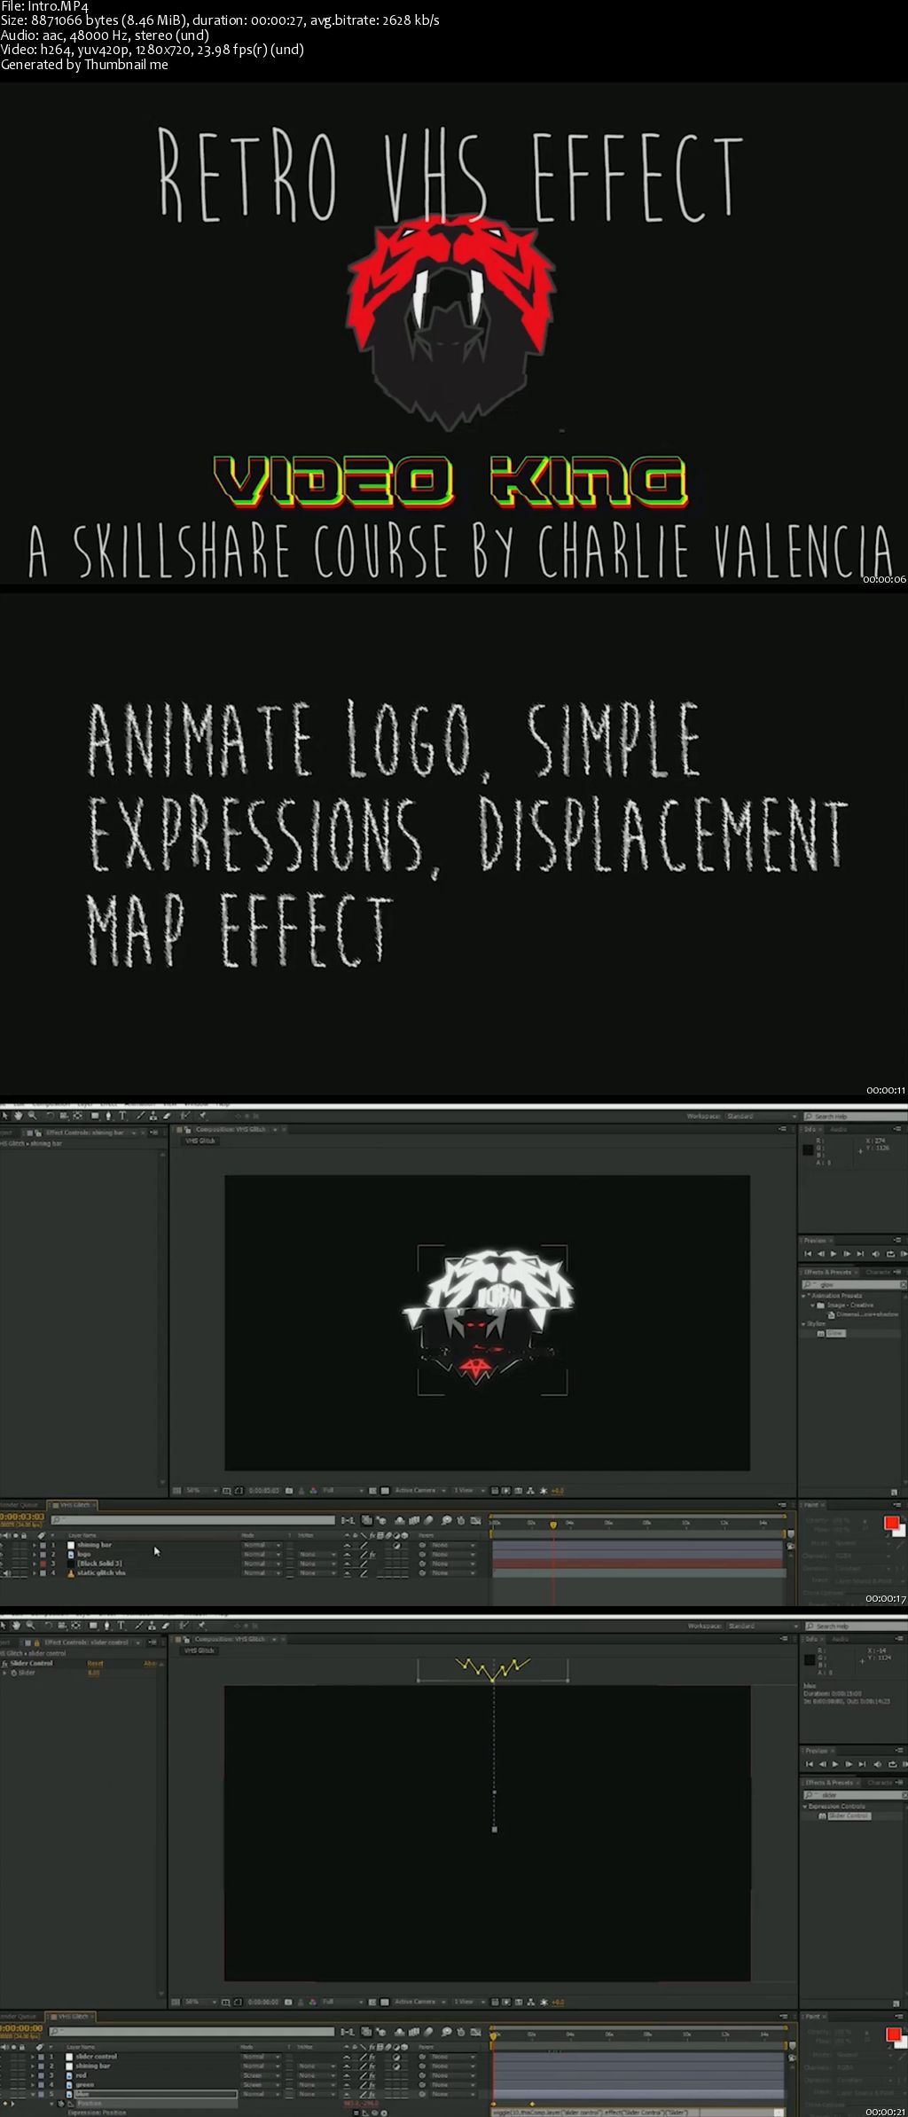Screen dimensions: 908x2117
Task: Select the Puppet Pin tool in the 00:00:17 frame
Action: 202,1116
